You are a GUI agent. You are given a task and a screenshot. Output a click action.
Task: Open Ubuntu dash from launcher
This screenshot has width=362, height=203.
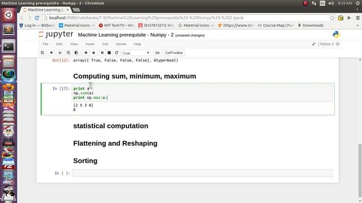point(8,15)
